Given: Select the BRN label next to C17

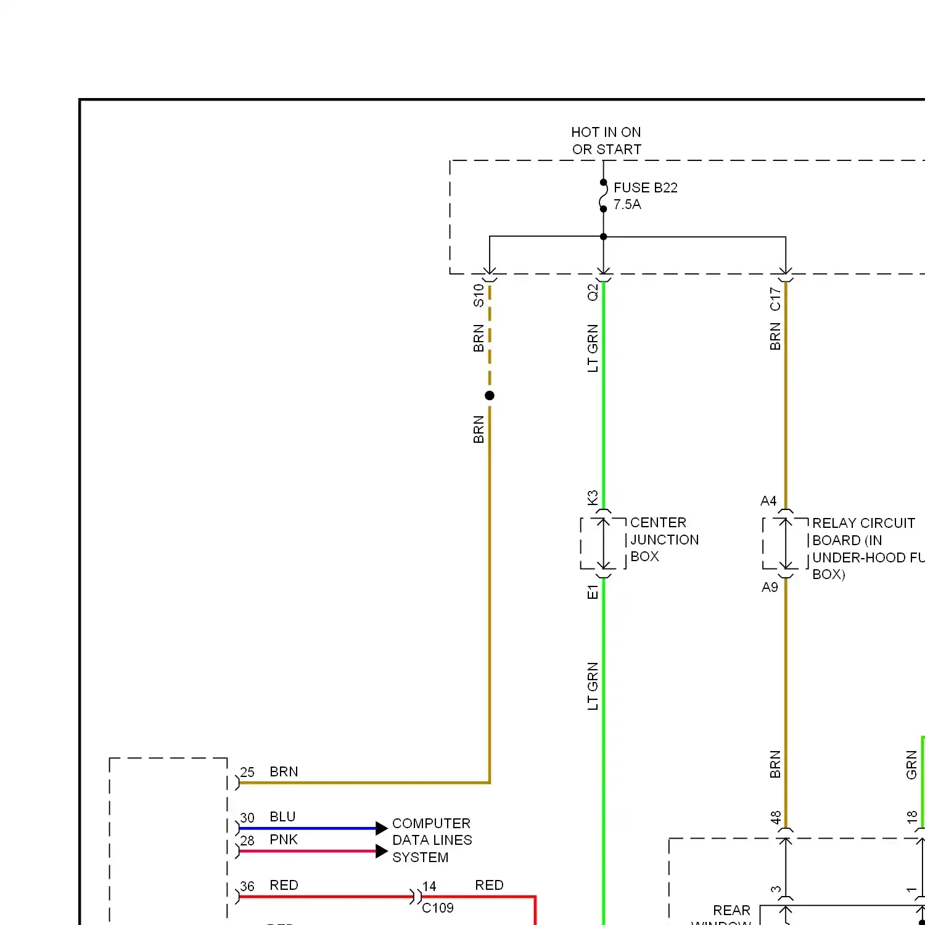Looking at the screenshot, I should point(775,337).
